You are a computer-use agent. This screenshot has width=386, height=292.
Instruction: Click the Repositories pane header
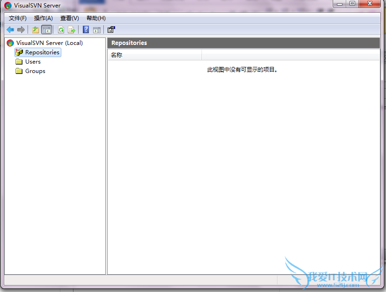[244, 43]
